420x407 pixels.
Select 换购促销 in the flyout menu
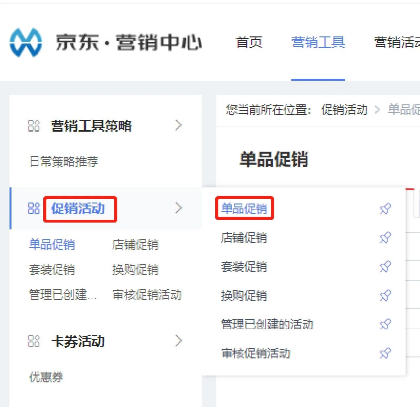244,295
